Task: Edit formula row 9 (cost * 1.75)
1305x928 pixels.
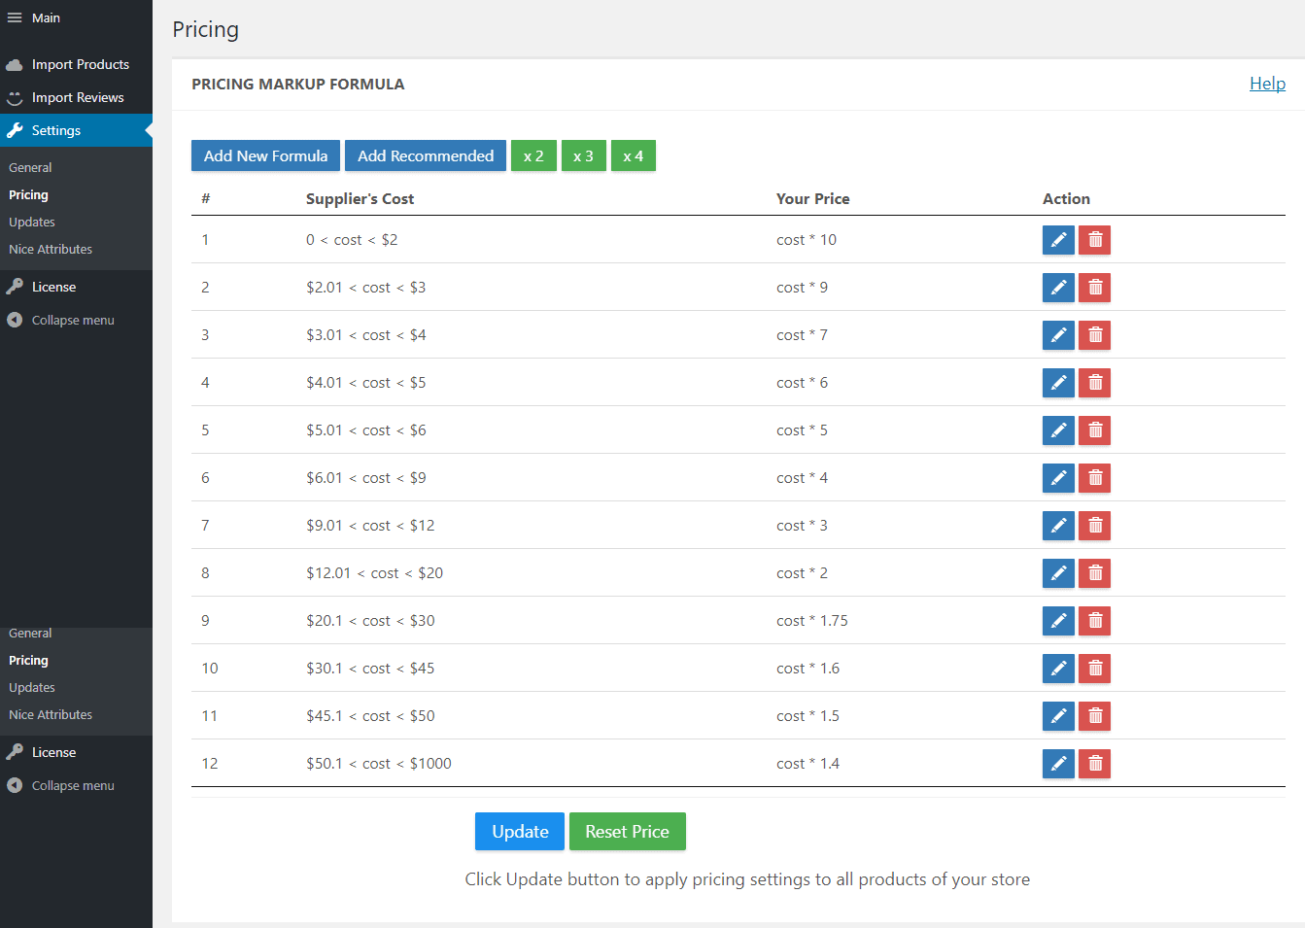Action: pos(1058,621)
